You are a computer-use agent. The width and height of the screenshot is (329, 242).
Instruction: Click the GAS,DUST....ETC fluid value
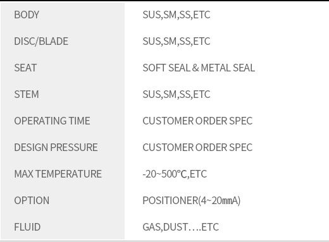click(181, 227)
